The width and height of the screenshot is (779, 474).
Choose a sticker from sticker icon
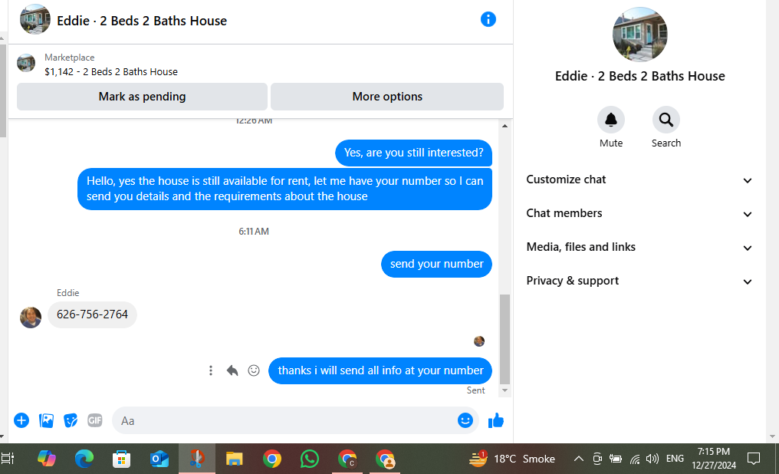(x=71, y=420)
